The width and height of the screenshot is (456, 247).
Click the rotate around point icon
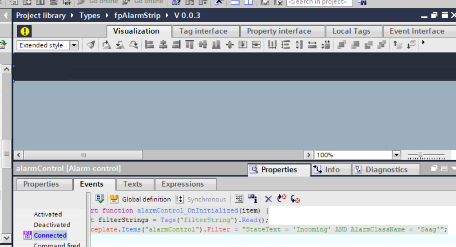[107, 45]
